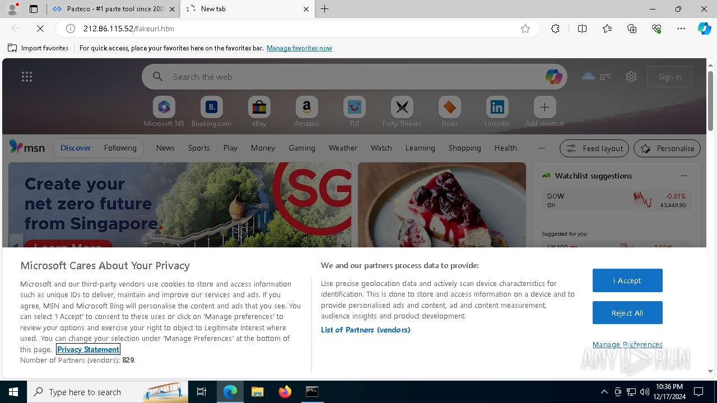Image resolution: width=717 pixels, height=403 pixels.
Task: Open the Play menu item
Action: [230, 148]
